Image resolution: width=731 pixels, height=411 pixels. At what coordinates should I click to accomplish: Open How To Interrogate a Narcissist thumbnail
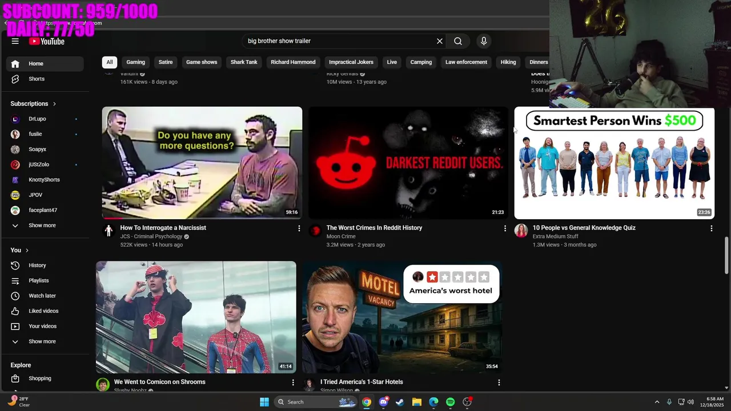tap(202, 163)
